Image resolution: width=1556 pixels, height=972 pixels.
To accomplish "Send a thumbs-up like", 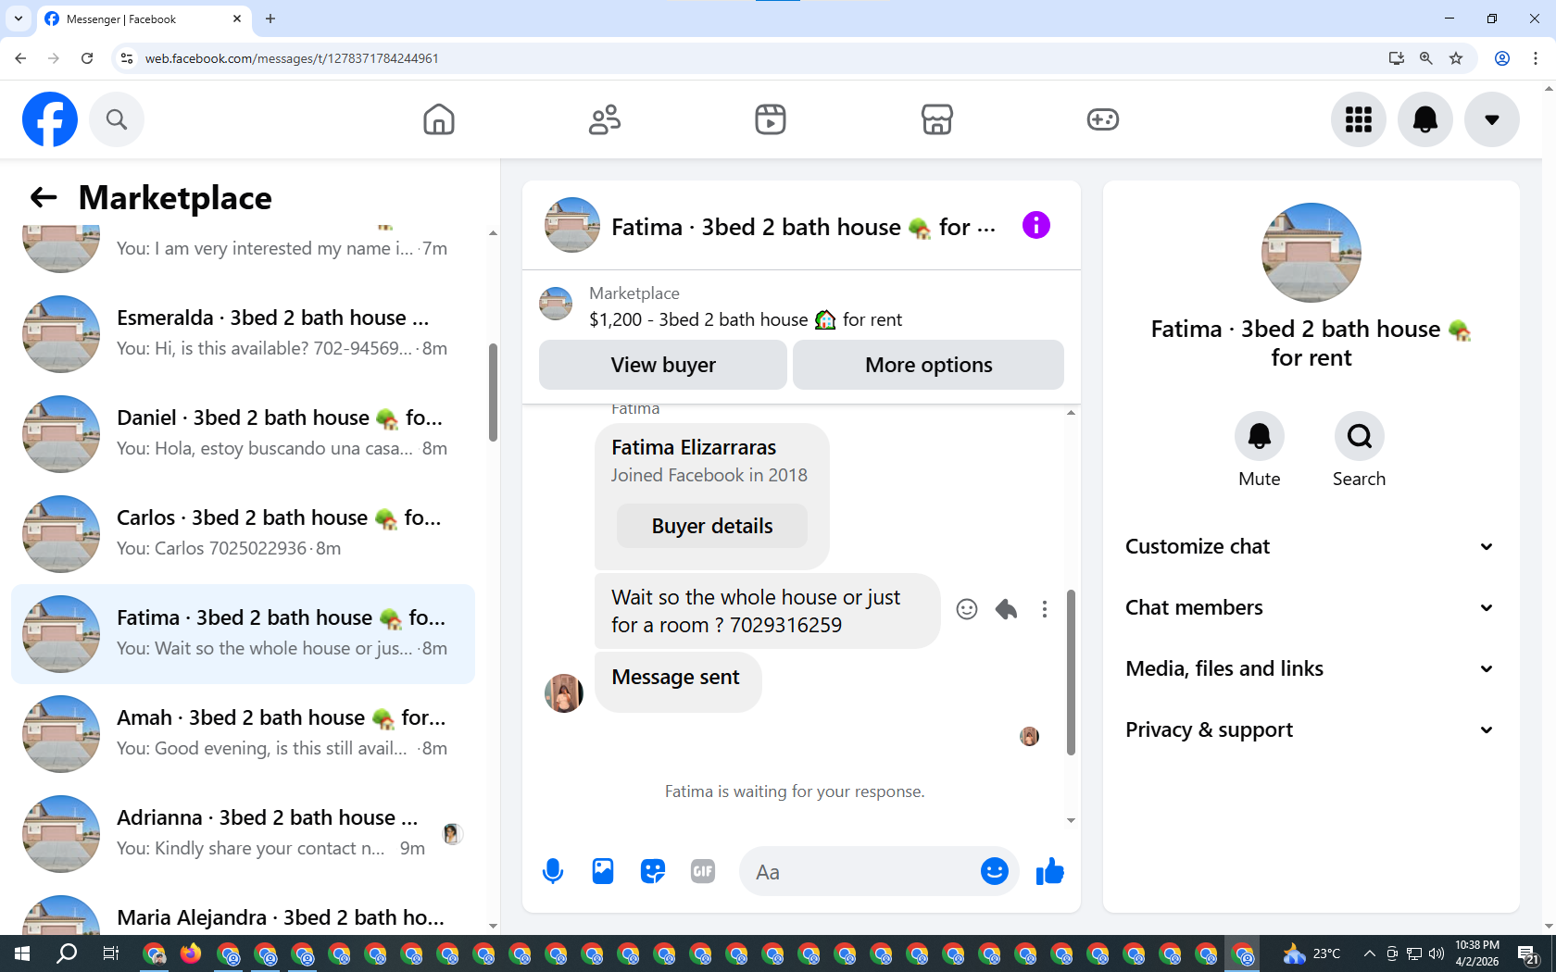I will [x=1049, y=871].
